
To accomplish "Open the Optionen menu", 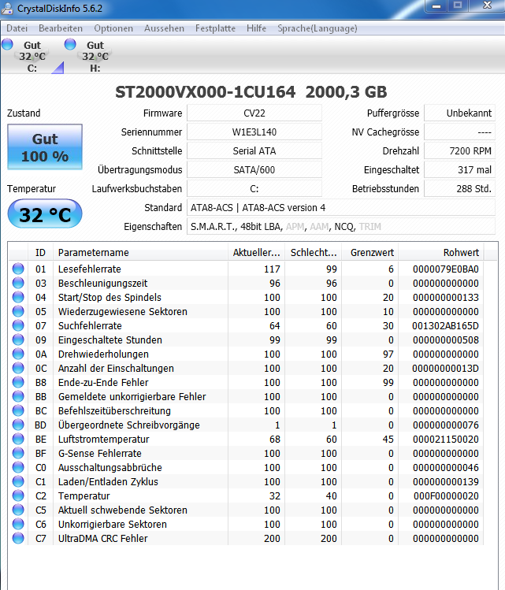I will (x=113, y=28).
